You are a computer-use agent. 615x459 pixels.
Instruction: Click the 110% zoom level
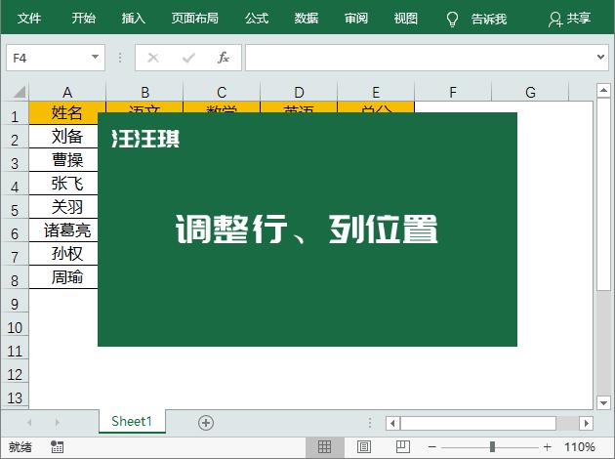pyautogui.click(x=580, y=447)
